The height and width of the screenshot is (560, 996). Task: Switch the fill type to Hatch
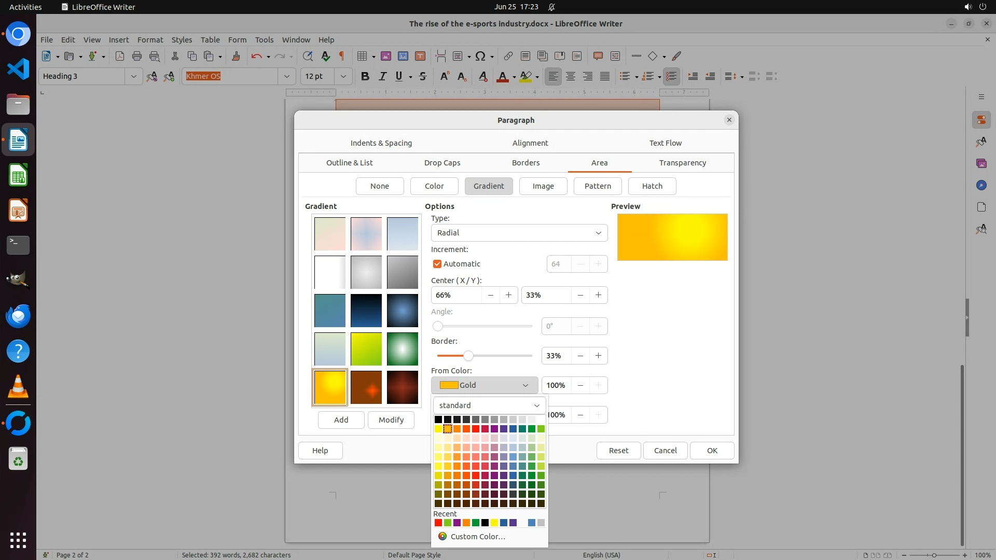click(652, 186)
